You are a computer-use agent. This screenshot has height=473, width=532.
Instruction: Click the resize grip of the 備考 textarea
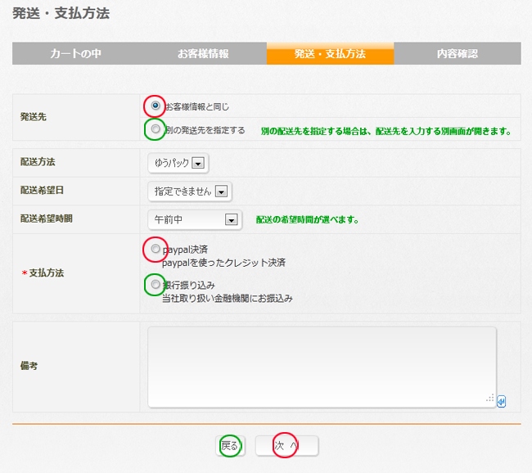(490, 399)
